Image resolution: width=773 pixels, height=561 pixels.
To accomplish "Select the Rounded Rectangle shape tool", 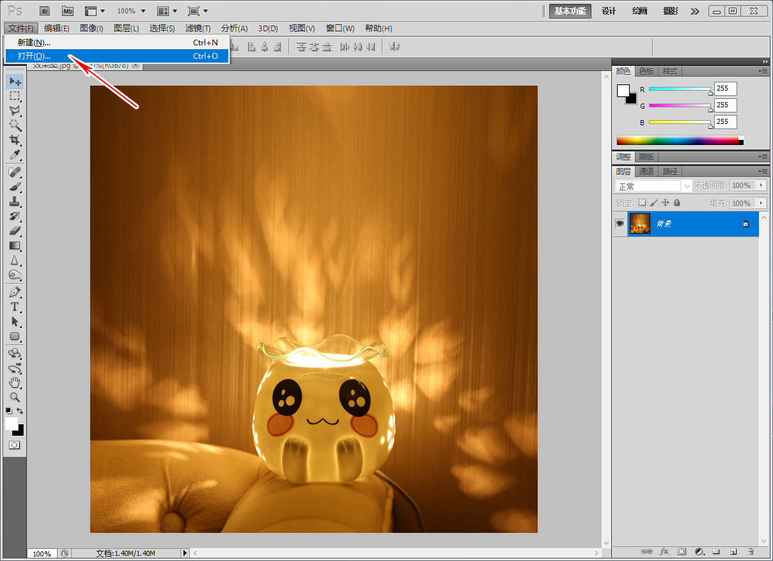I will point(15,336).
